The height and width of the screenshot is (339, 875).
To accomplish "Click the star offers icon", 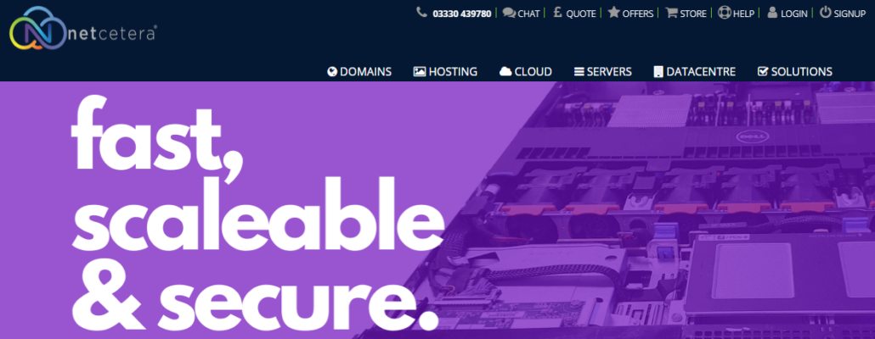I will tap(613, 12).
